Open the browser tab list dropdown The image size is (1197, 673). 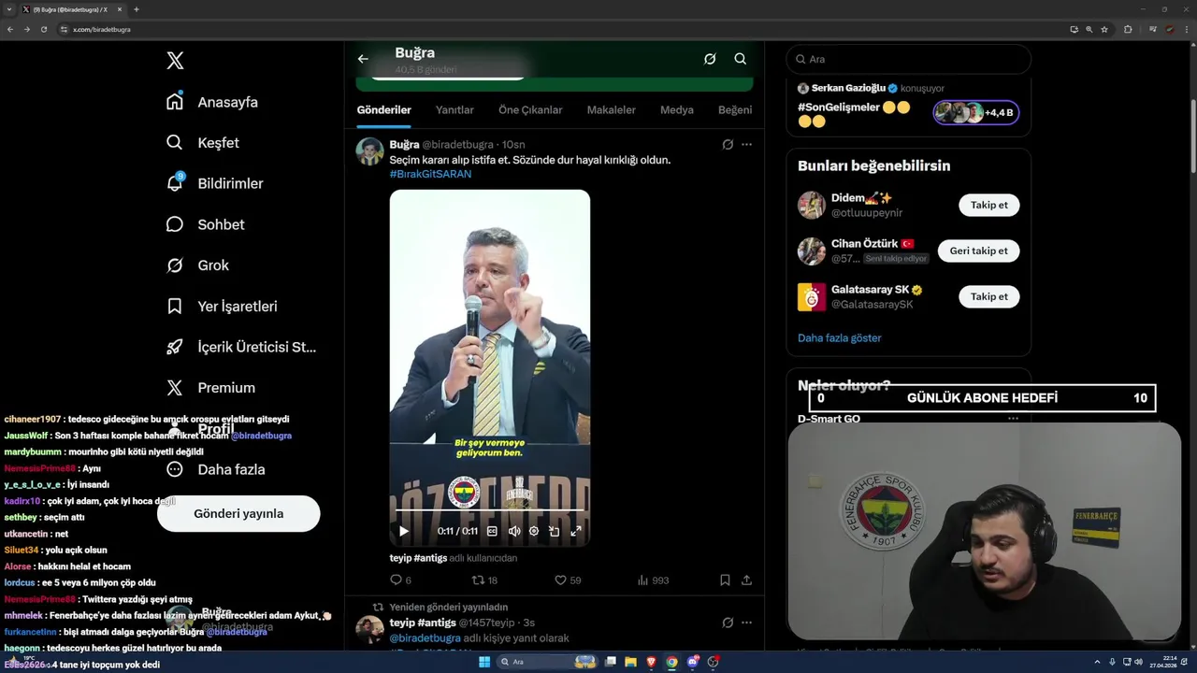[10, 9]
